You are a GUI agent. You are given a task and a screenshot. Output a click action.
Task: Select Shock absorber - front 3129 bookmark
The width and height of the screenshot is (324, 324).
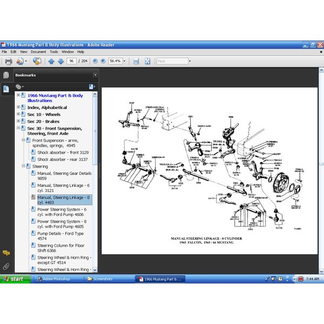pyautogui.click(x=63, y=152)
